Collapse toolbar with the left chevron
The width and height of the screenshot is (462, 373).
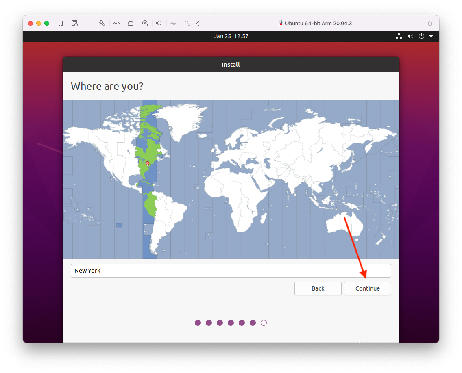click(x=198, y=23)
